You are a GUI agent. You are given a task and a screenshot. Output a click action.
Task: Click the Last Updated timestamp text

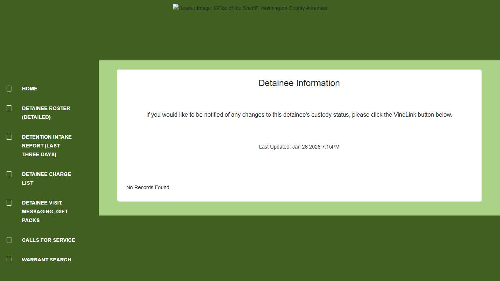click(299, 146)
